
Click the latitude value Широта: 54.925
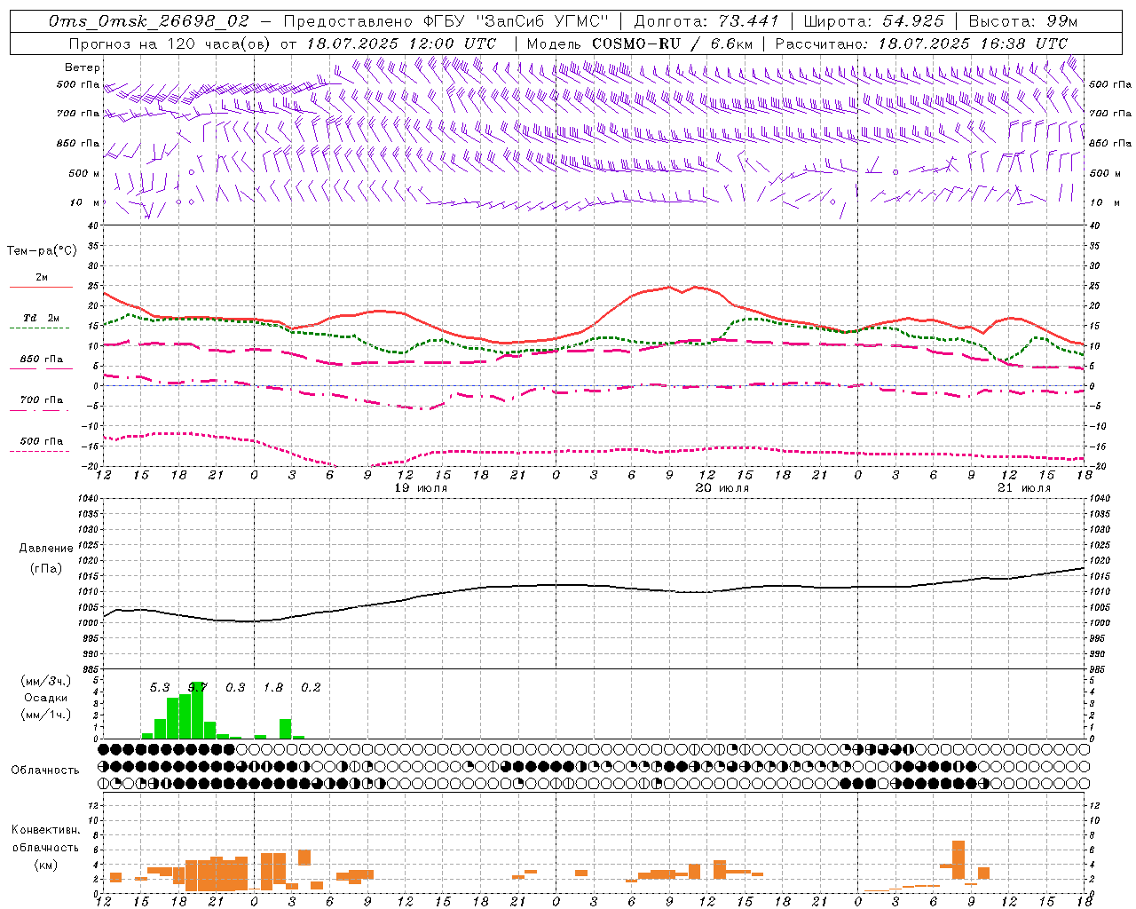click(x=873, y=21)
